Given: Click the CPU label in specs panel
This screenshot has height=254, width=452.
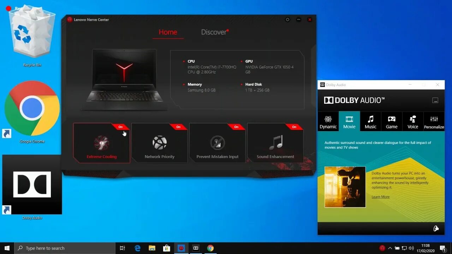Looking at the screenshot, I should 191,61.
